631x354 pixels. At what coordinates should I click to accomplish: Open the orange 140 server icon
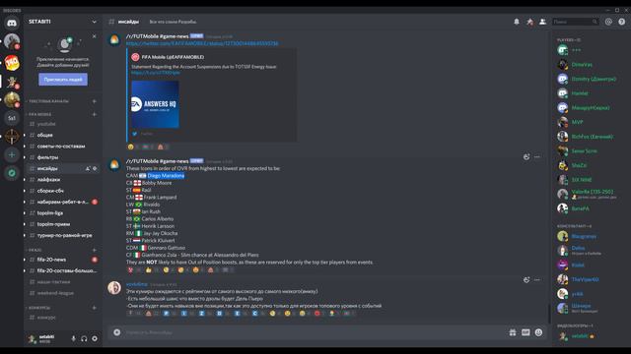tap(12, 63)
